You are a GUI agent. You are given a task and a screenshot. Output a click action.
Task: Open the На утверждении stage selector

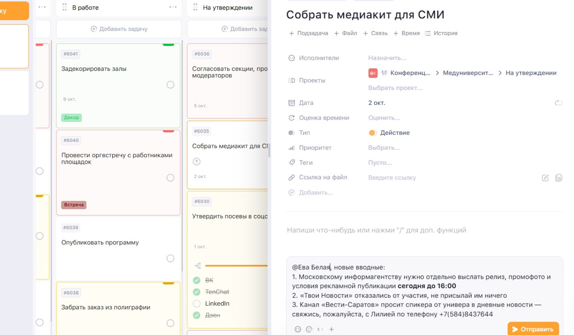[531, 73]
